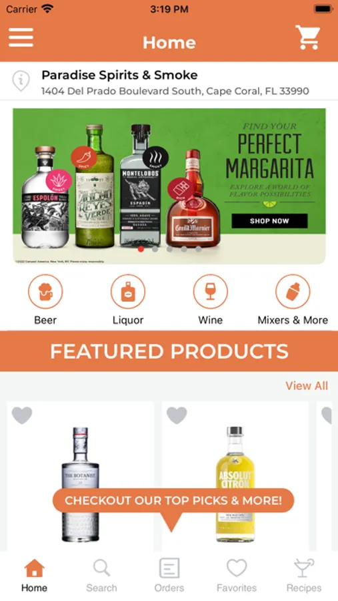The image size is (338, 601).
Task: Favorite Absolut Citron with heart icon
Action: [177, 415]
